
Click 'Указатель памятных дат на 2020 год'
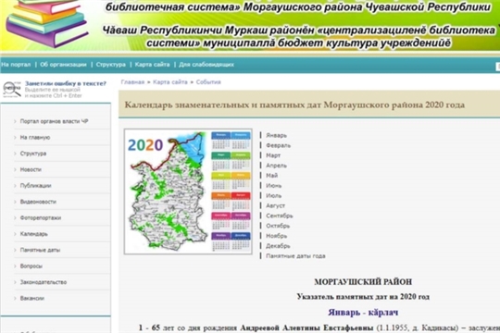(x=363, y=297)
